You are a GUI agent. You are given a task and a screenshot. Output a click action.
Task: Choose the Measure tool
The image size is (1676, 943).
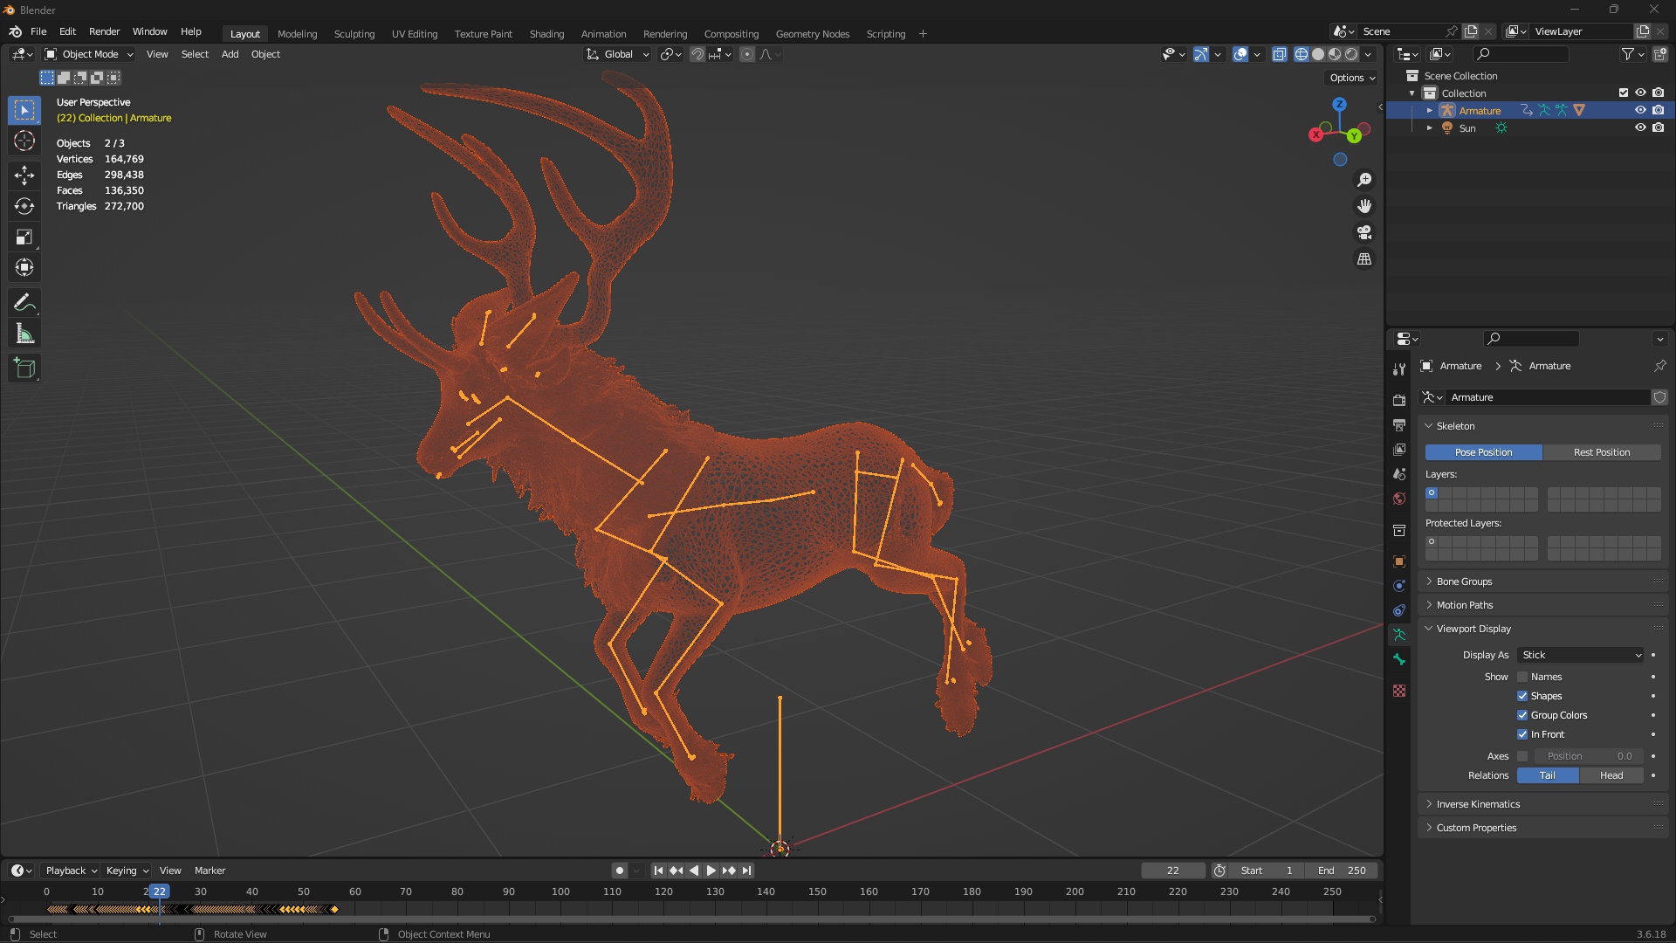tap(24, 334)
